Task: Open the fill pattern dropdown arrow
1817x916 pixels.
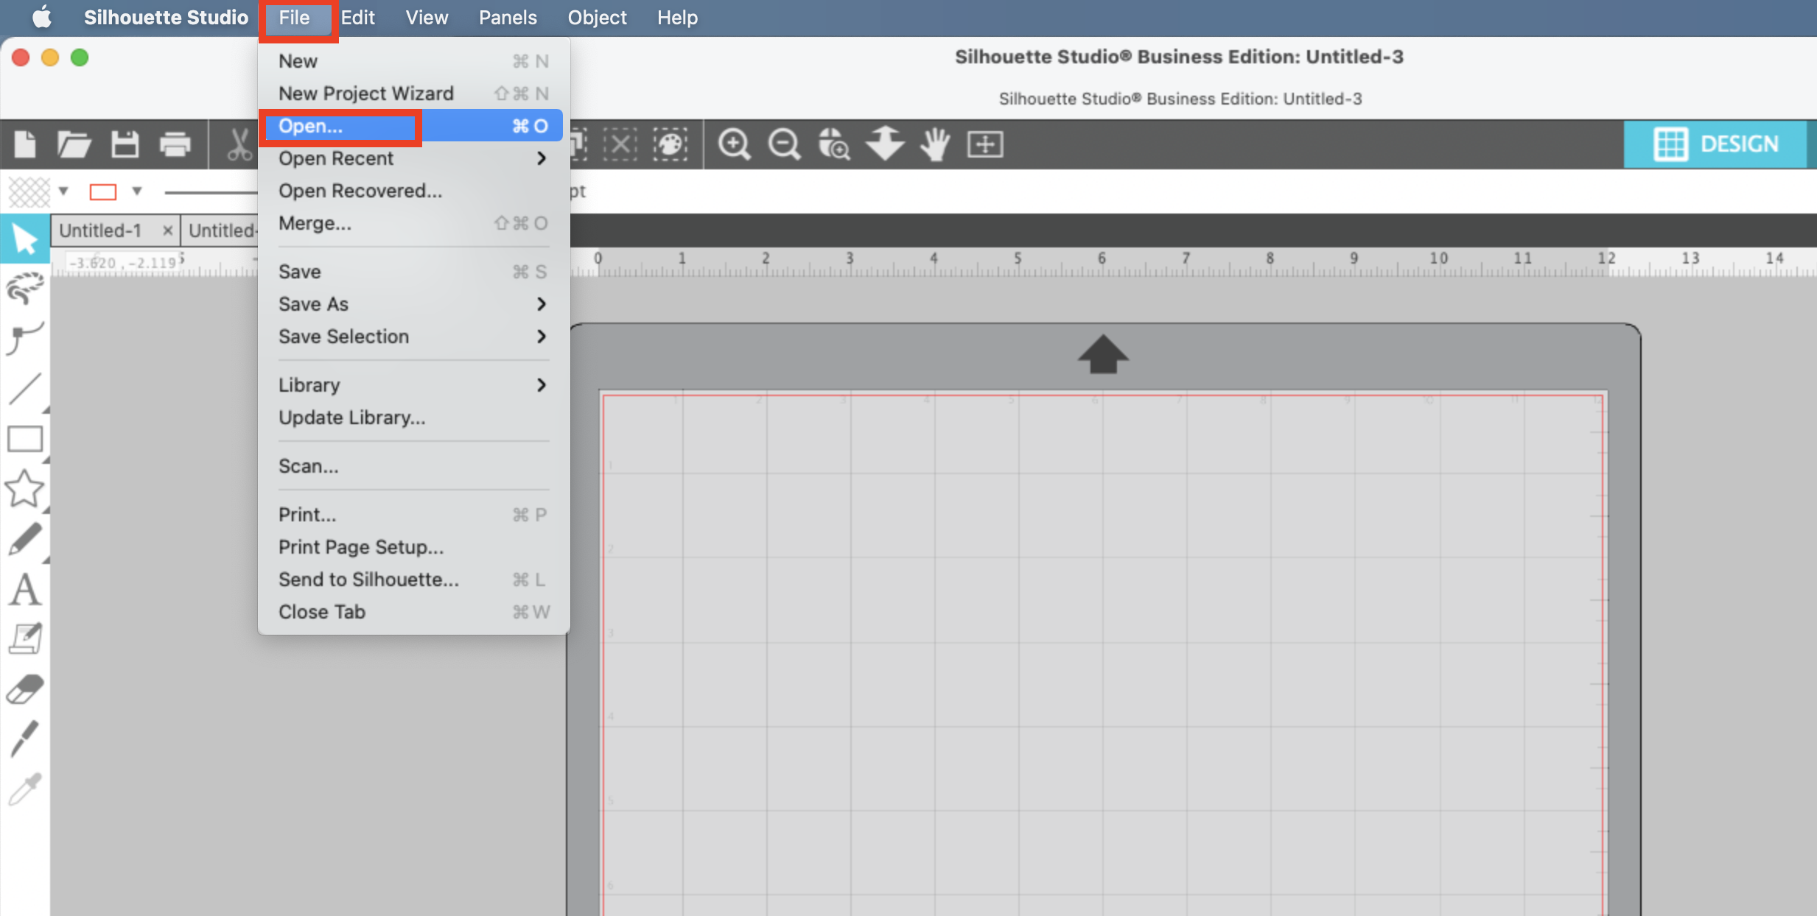Action: [64, 191]
